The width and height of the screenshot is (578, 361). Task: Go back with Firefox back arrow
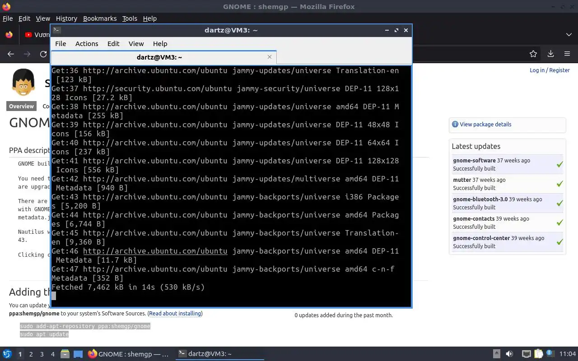11,54
